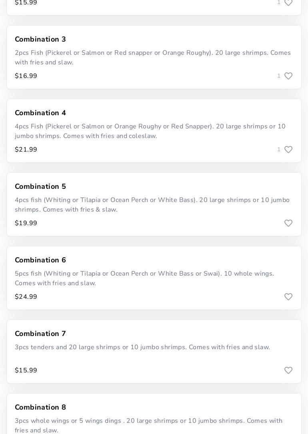Click Combination 8 wings dings description
The image size is (308, 434).
(x=148, y=425)
